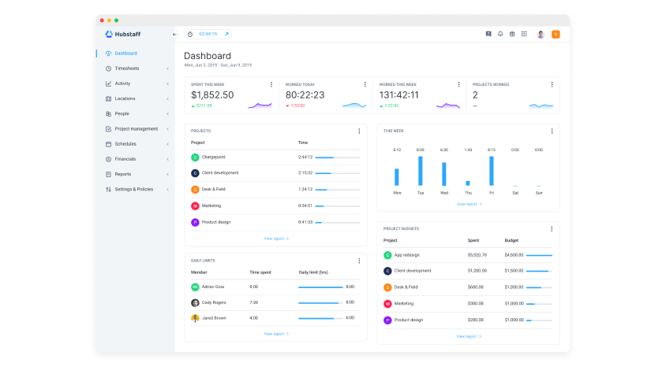
Task: Go to Dashboard in the sidebar
Action: tap(125, 54)
